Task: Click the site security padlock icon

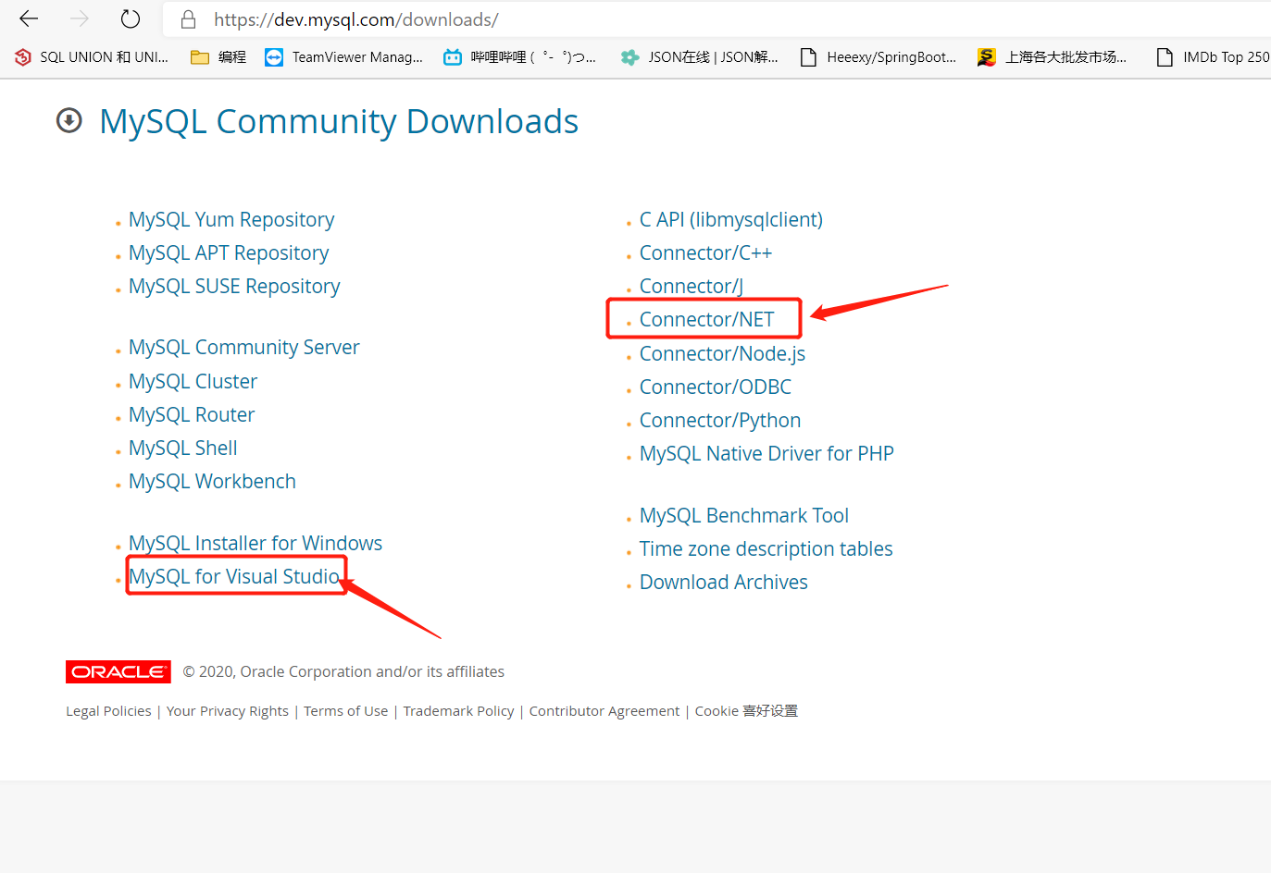Action: (188, 19)
